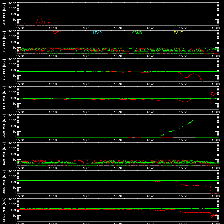Select the 410 MHz [SFU] axis title
Screen dimensions: 224x224
[x=4, y=42]
